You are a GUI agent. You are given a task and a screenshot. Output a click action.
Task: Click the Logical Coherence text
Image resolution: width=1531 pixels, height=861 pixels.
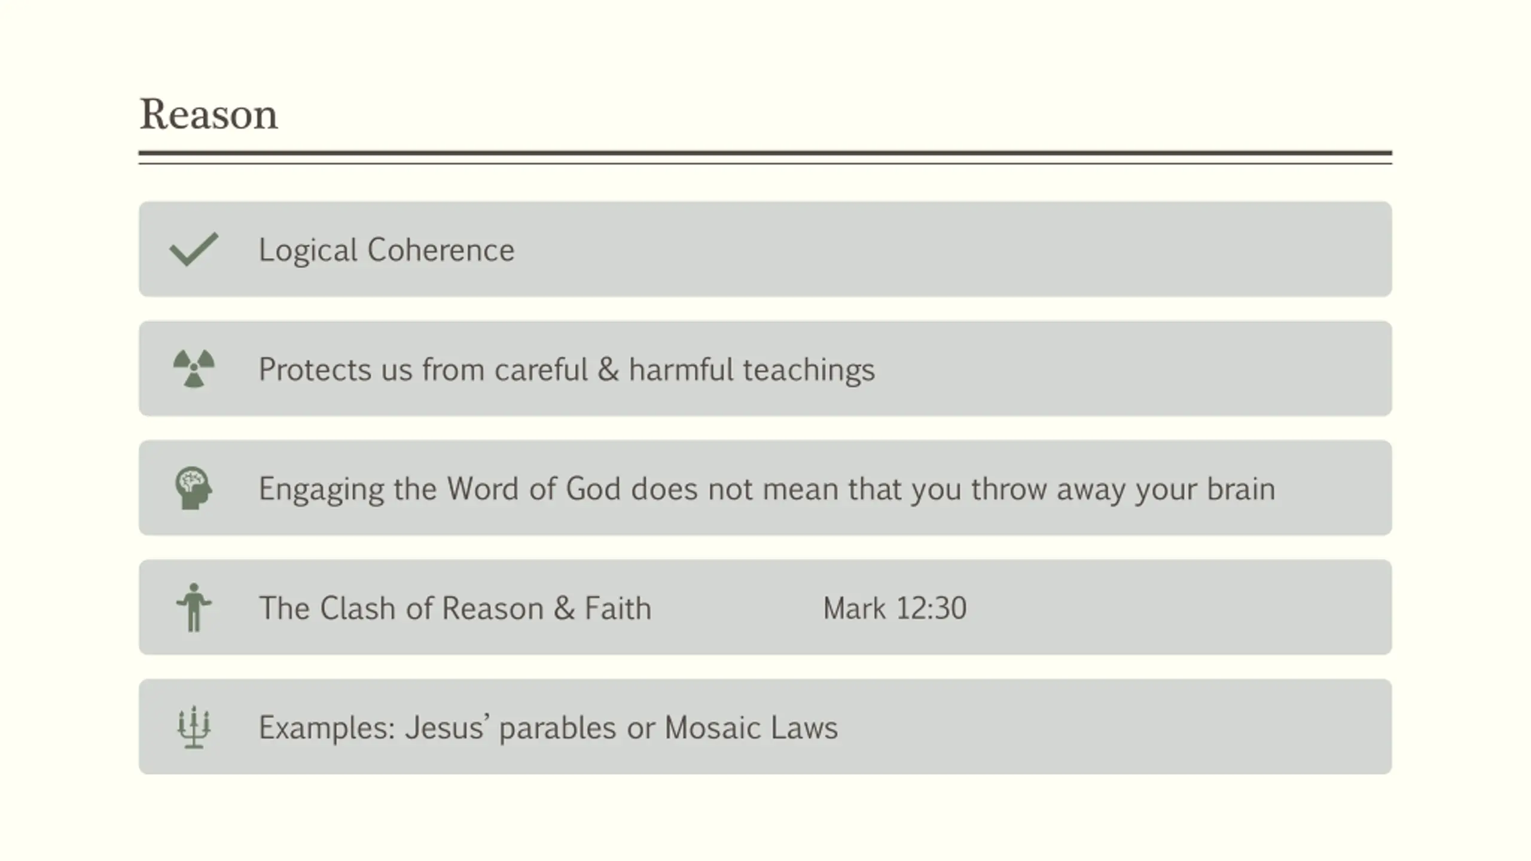pyautogui.click(x=386, y=250)
